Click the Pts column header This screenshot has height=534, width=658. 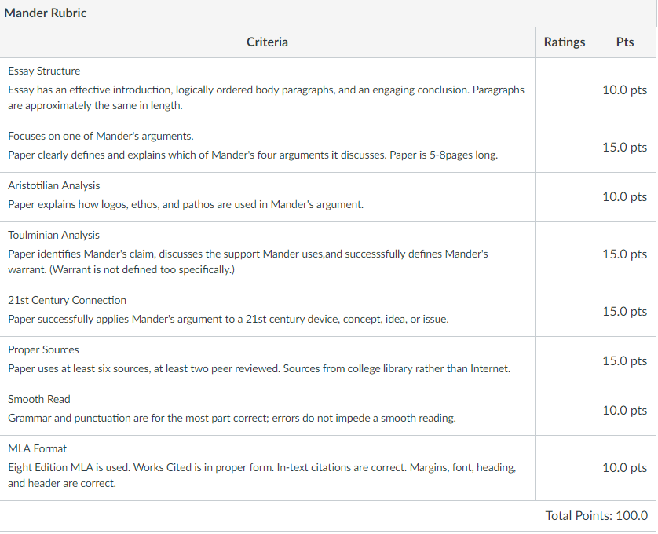pos(625,42)
